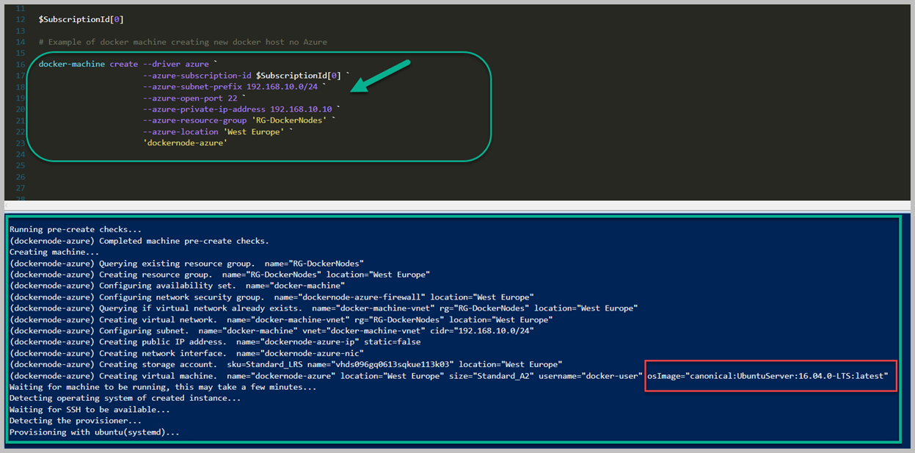Image resolution: width=915 pixels, height=453 pixels.
Task: Click 'Querying if virtual network already exists.' line
Action: pyautogui.click(x=324, y=308)
